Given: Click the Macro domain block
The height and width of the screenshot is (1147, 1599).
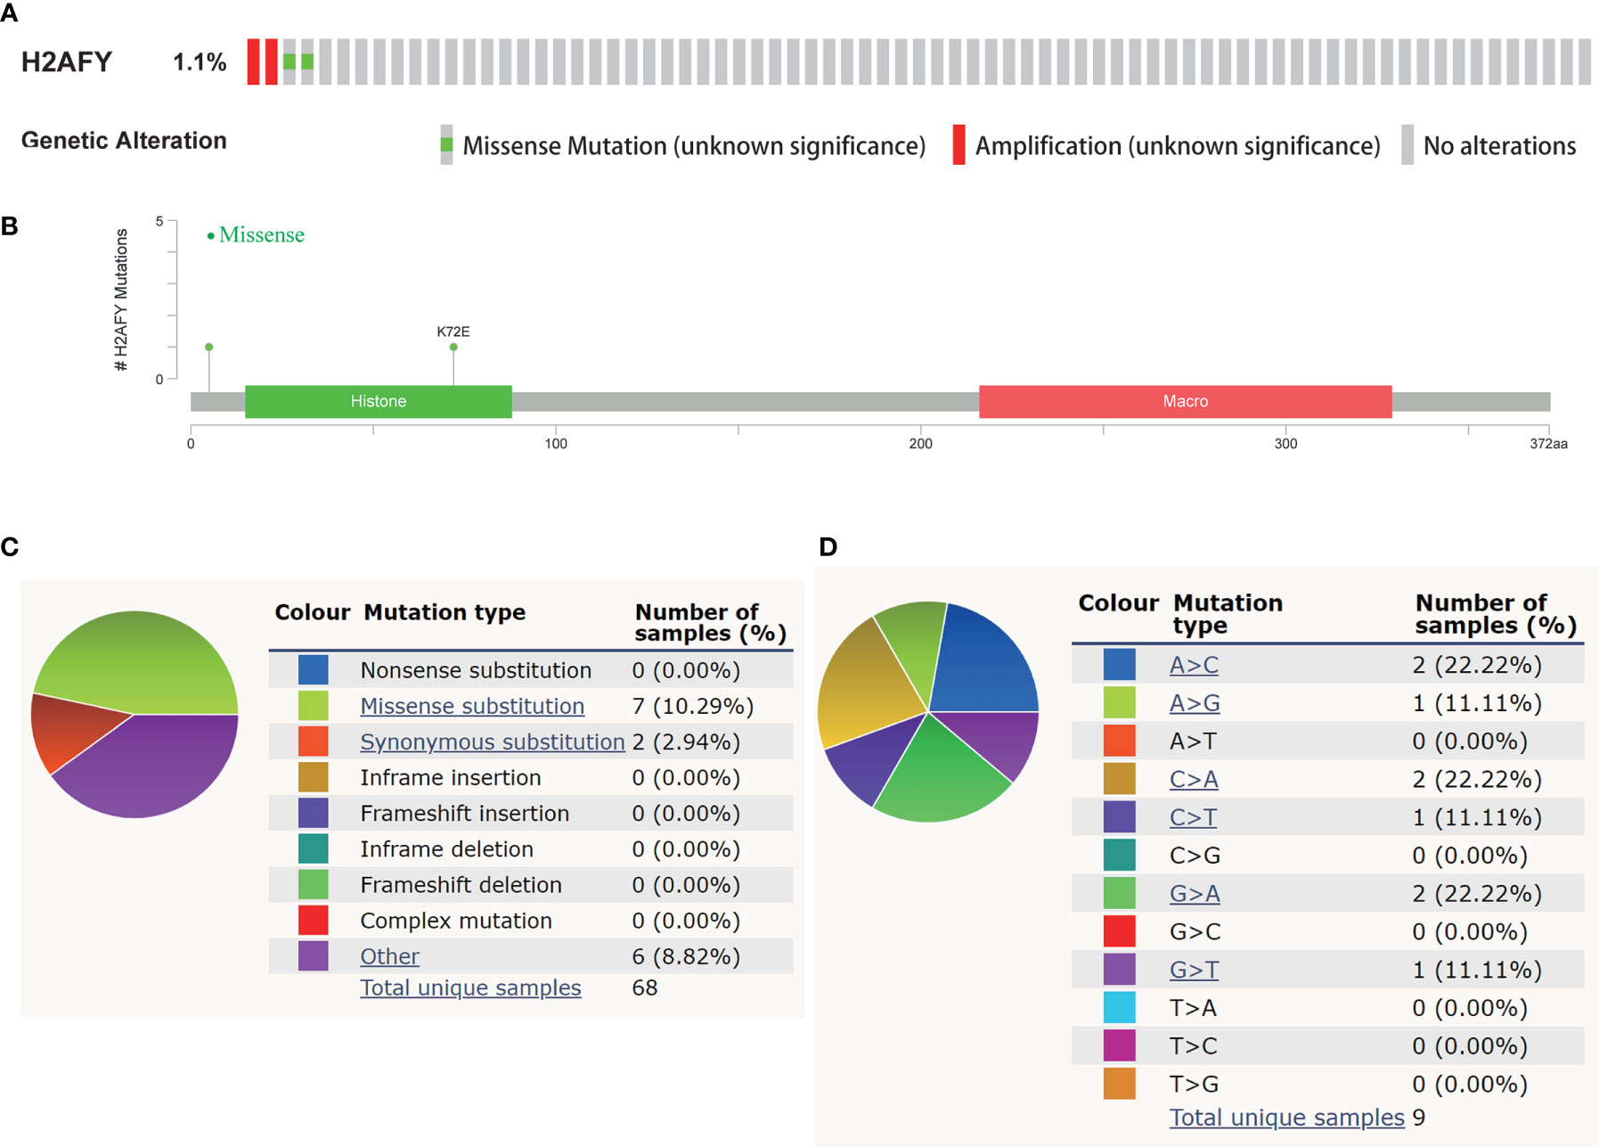Looking at the screenshot, I should [1186, 401].
